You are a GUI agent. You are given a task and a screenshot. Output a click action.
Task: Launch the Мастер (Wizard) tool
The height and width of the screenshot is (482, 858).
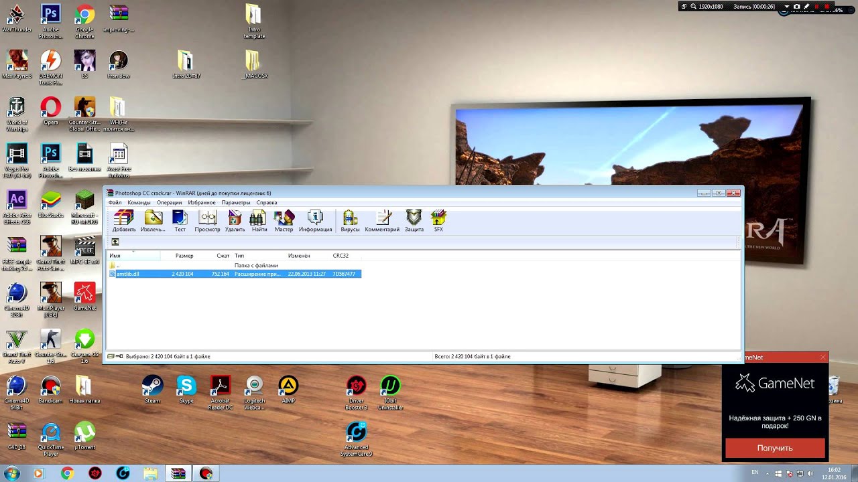click(x=284, y=221)
